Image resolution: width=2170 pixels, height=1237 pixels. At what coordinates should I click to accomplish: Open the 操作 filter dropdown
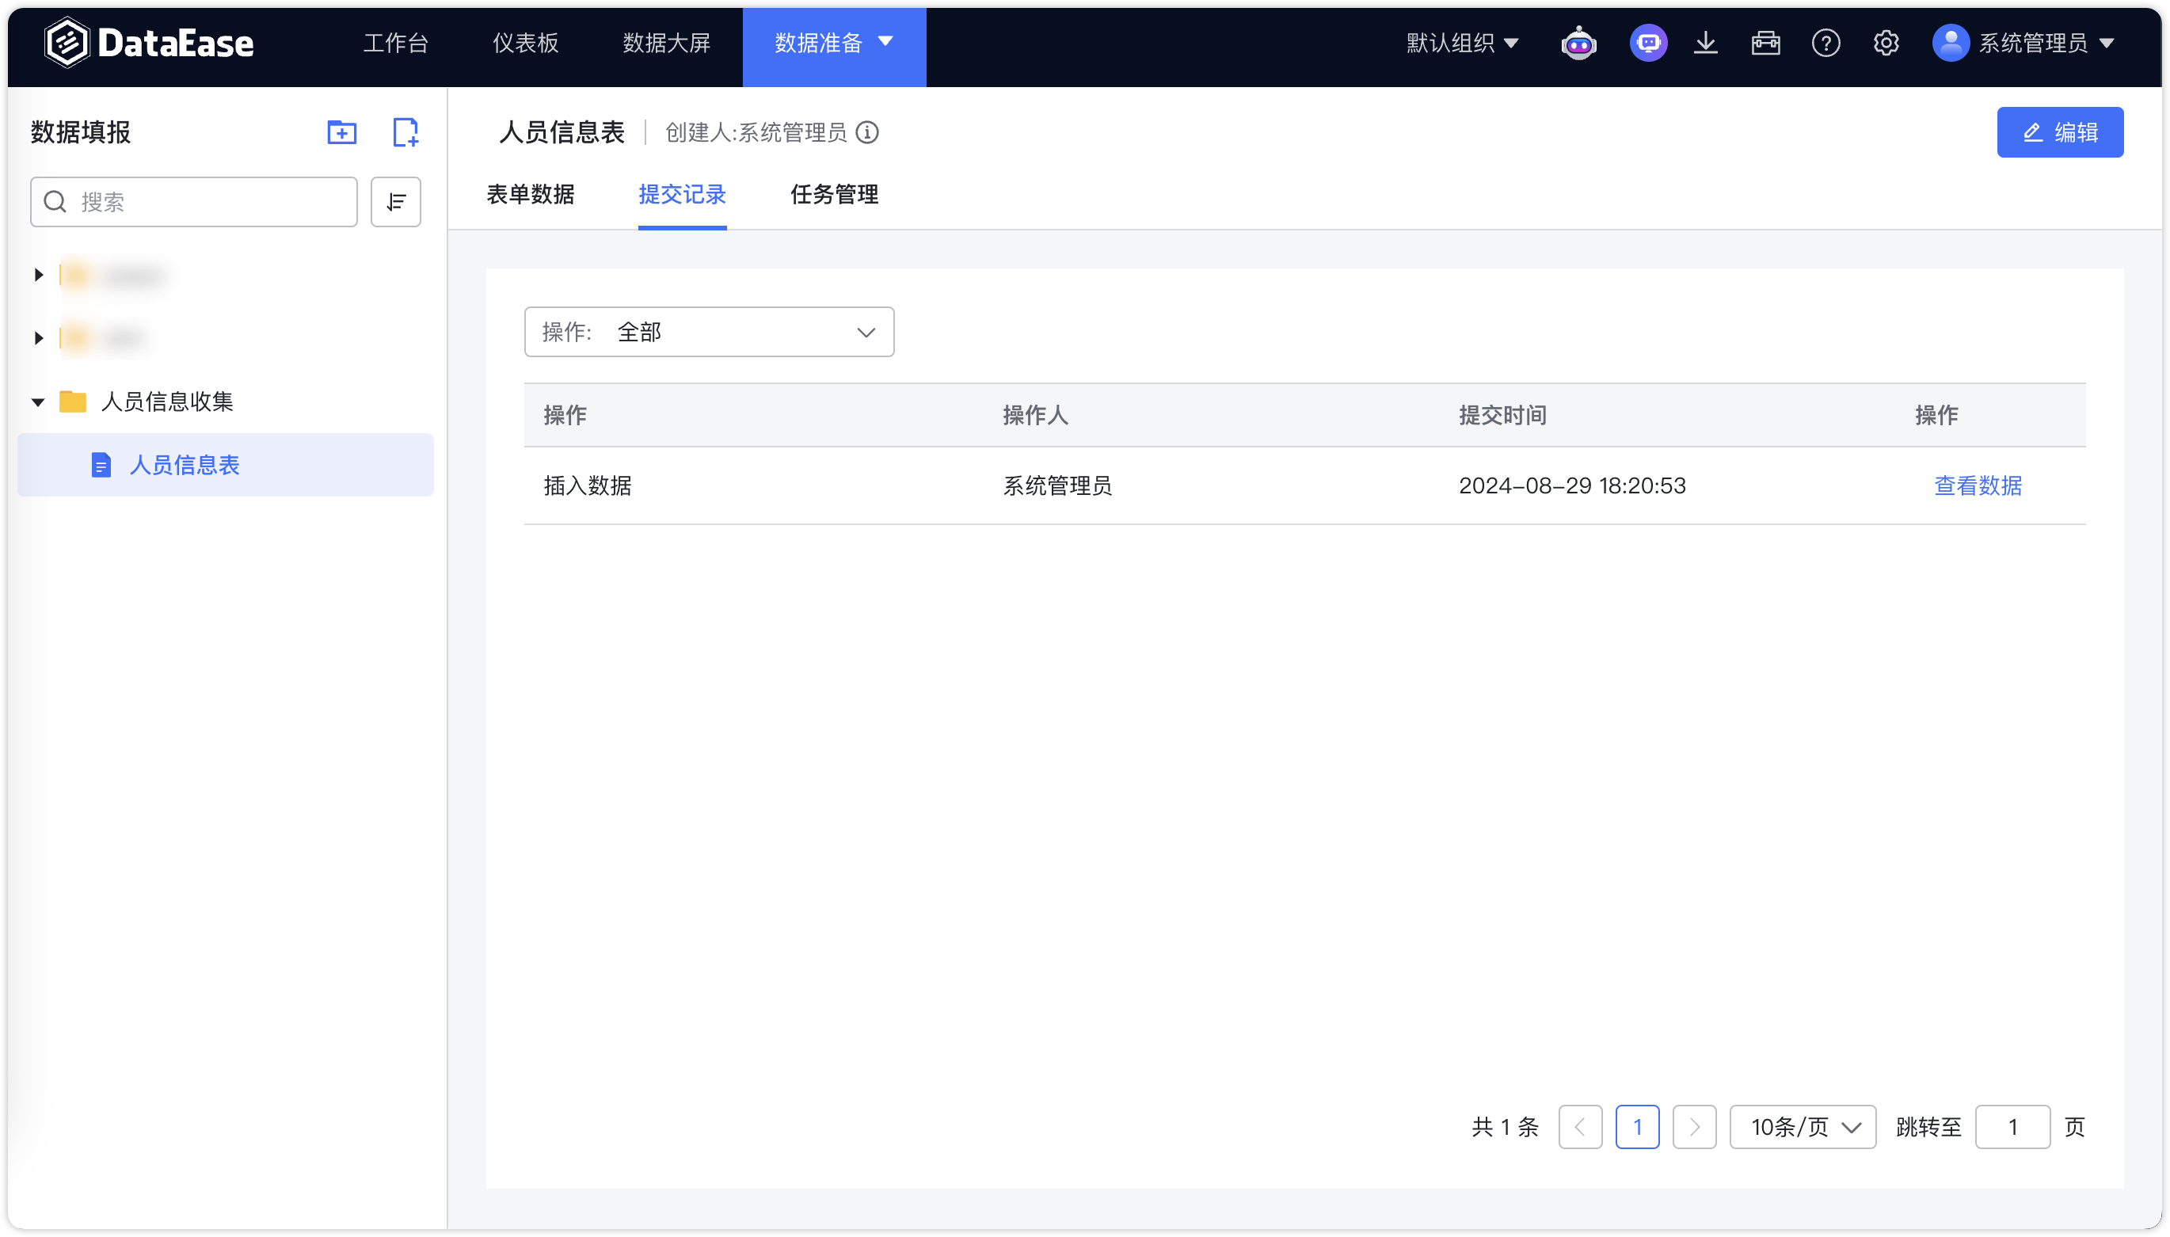tap(709, 331)
